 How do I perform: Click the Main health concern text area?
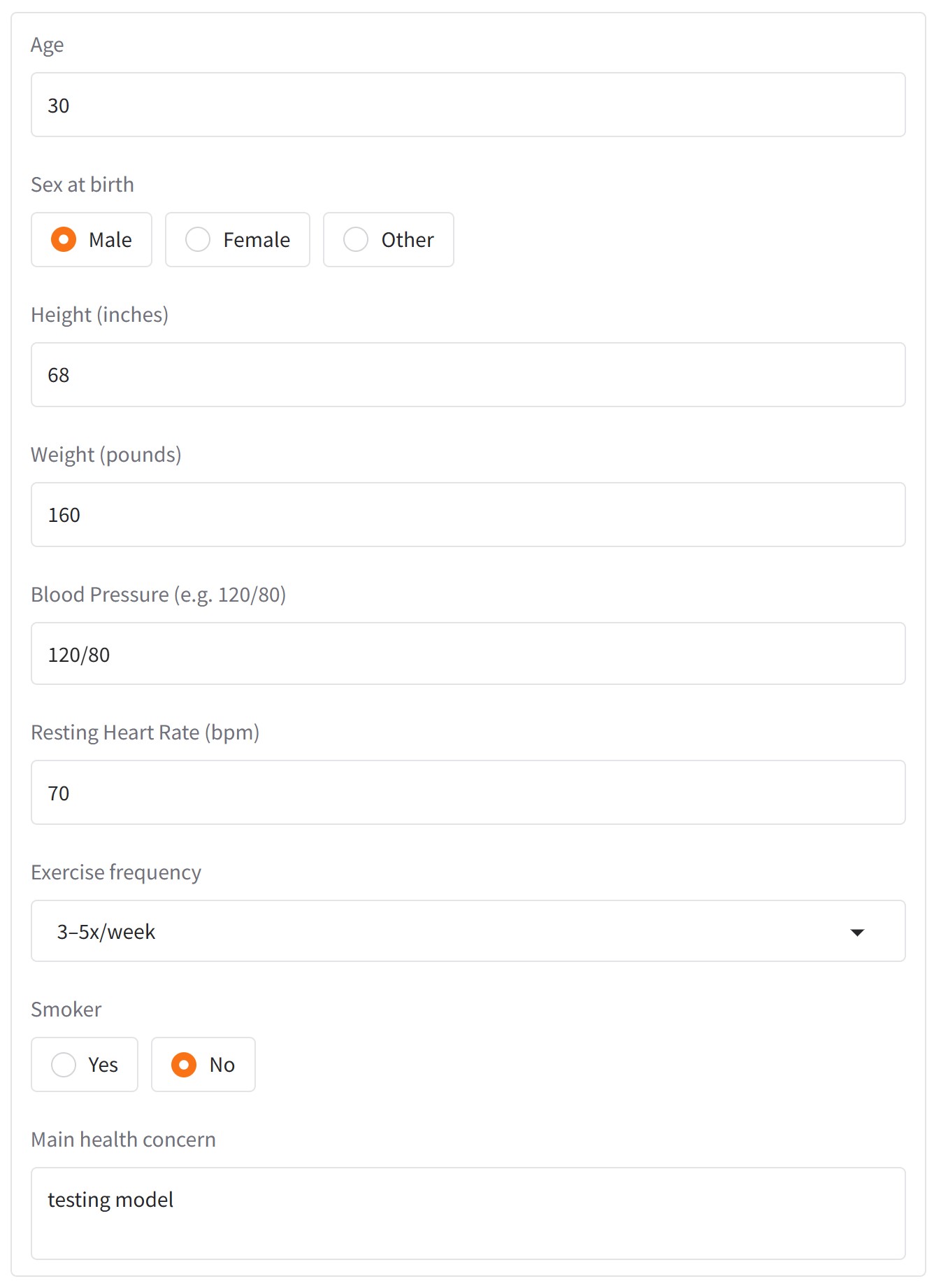(468, 1212)
